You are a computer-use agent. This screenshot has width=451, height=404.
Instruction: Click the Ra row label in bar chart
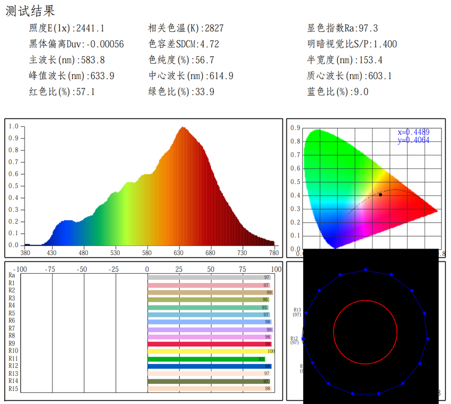point(11,275)
